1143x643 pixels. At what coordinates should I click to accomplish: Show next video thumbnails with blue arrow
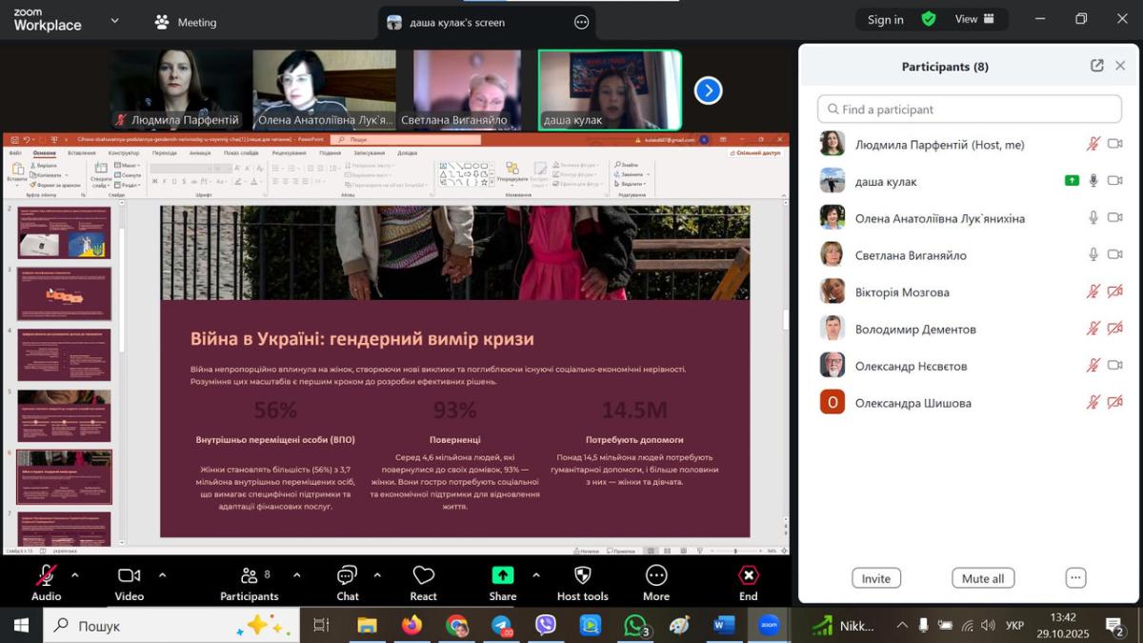tap(708, 90)
